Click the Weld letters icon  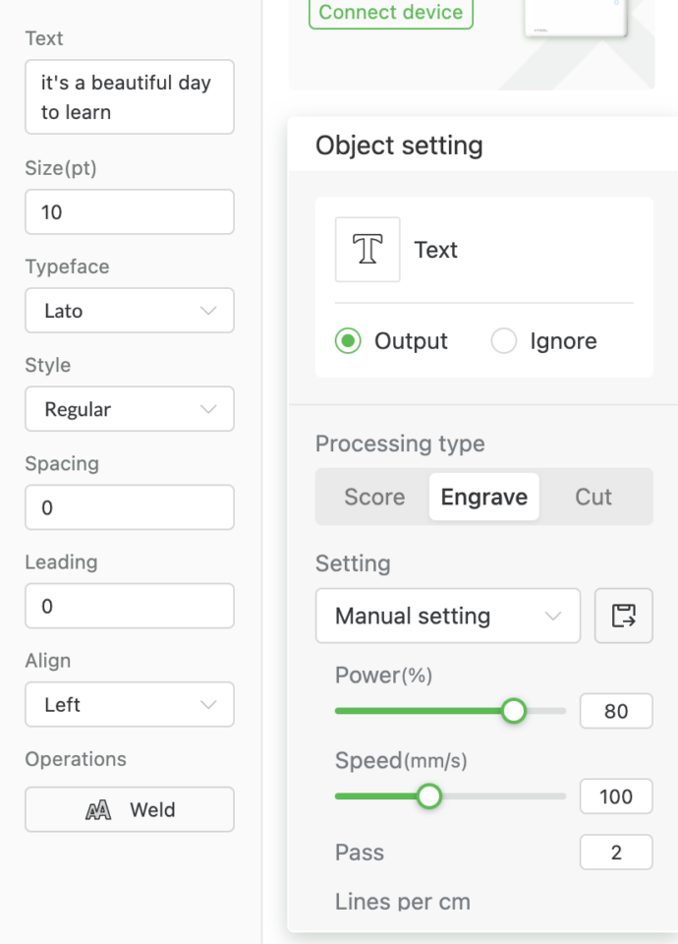pyautogui.click(x=98, y=810)
